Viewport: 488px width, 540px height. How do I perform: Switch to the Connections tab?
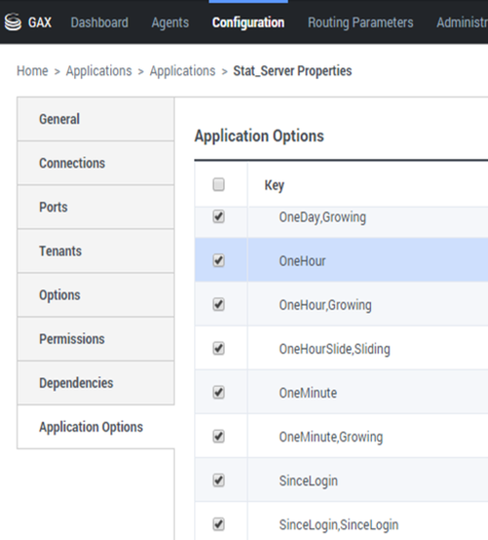[x=96, y=163]
